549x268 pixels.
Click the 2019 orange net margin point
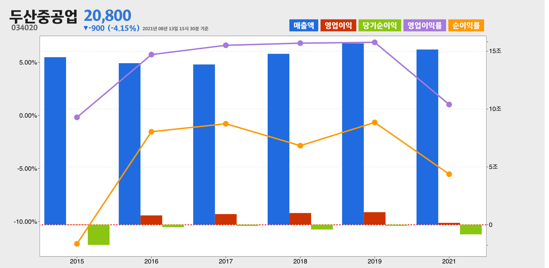coord(375,122)
